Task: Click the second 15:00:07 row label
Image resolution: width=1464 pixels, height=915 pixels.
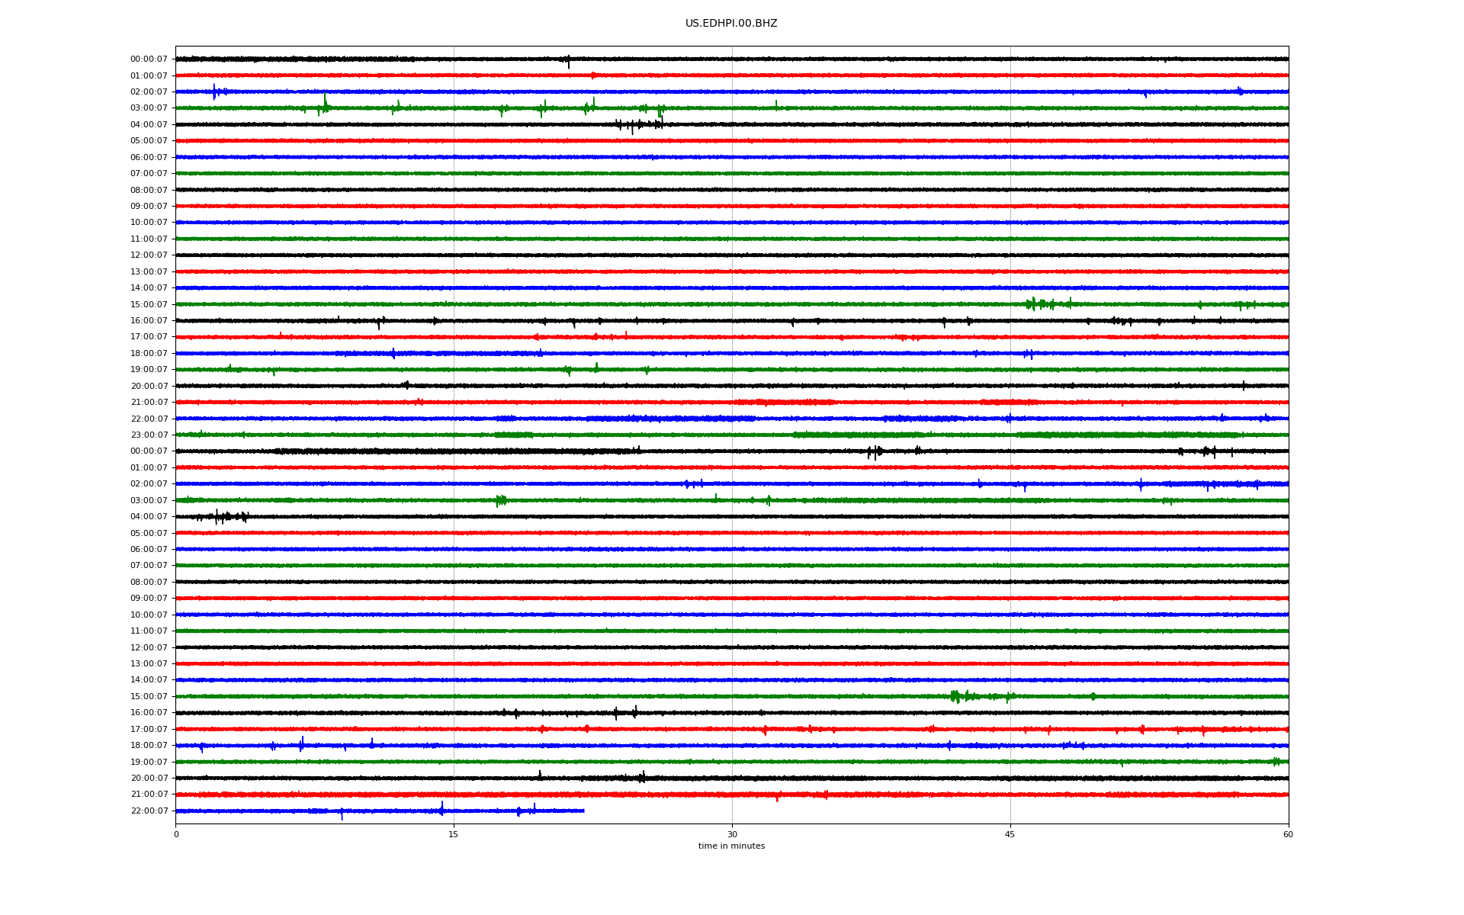Action: [x=149, y=697]
